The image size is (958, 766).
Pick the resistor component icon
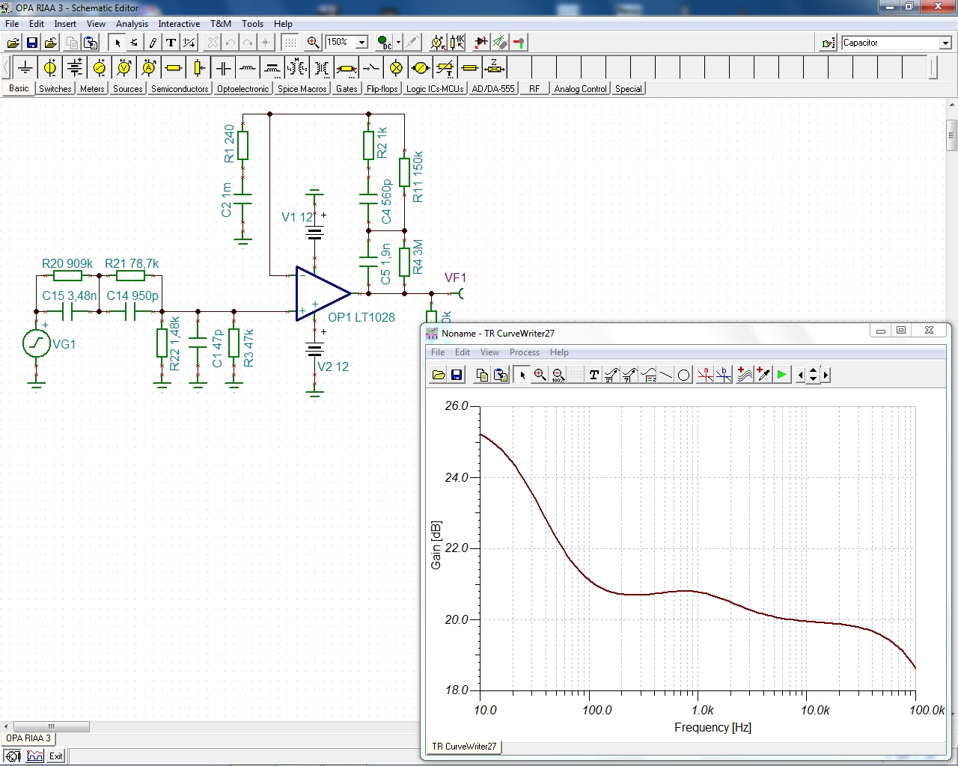tap(174, 68)
